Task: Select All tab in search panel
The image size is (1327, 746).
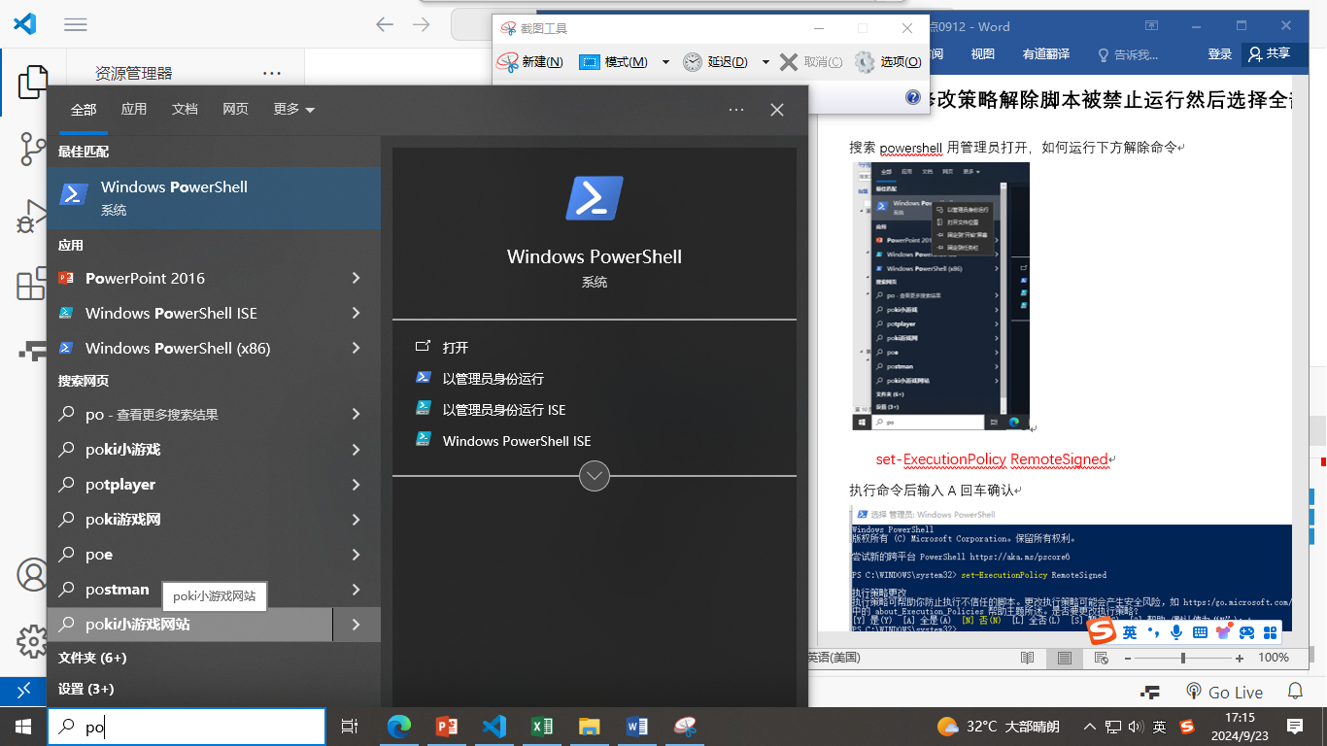Action: click(x=84, y=110)
